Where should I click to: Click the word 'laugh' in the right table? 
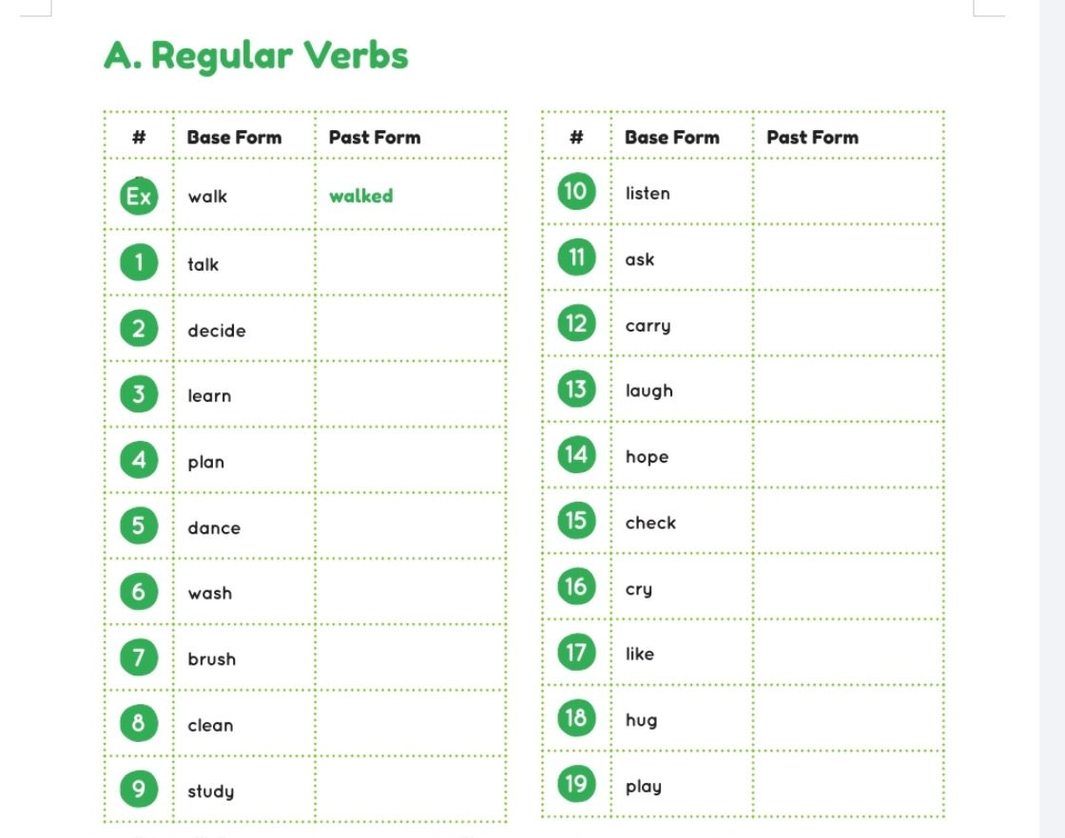pyautogui.click(x=649, y=390)
